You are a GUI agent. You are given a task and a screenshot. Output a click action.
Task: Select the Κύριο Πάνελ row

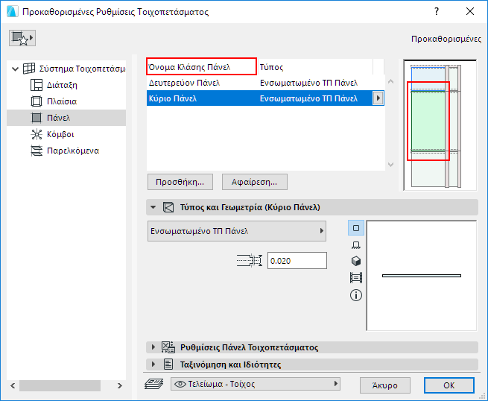click(265, 98)
